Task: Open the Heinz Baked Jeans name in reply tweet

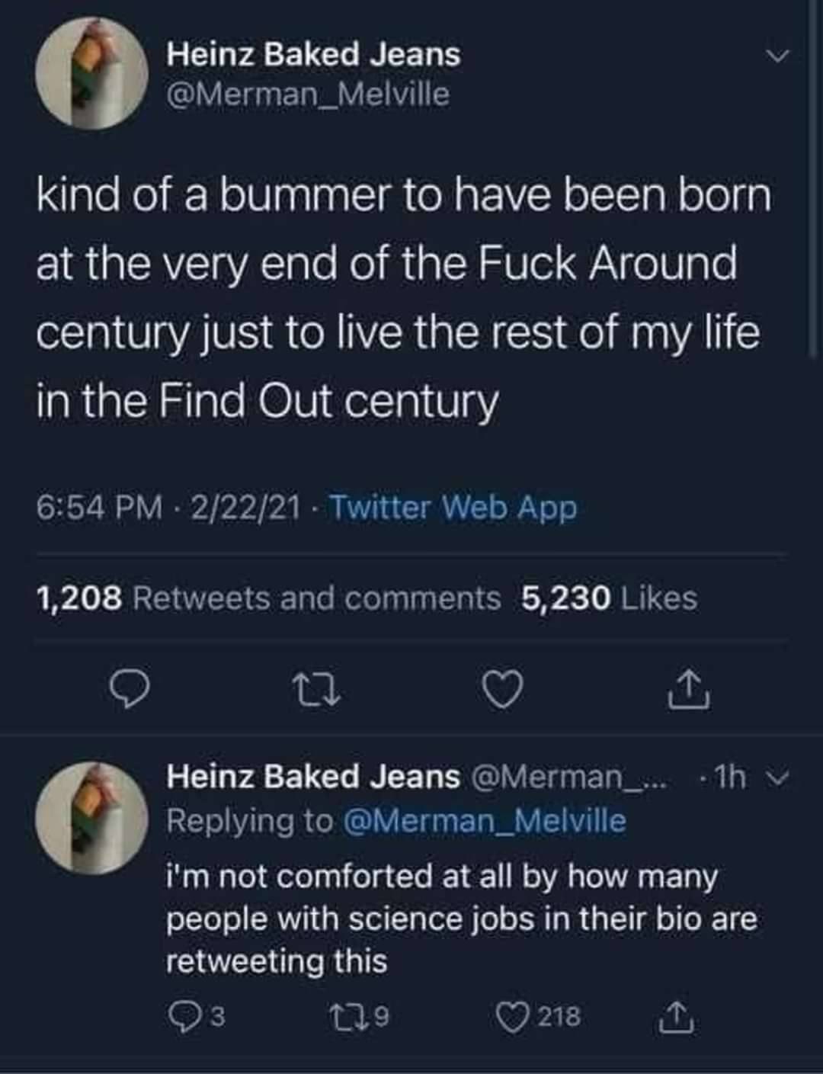Action: pyautogui.click(x=313, y=777)
